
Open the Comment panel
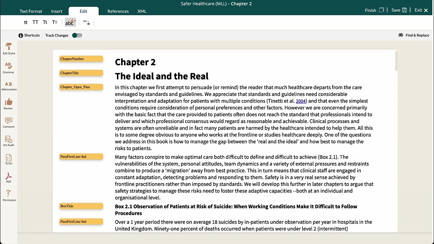[x=9, y=123]
